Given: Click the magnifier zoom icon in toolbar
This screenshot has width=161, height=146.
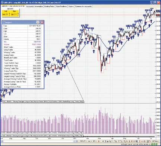Looking at the screenshot, I should pos(124,141).
